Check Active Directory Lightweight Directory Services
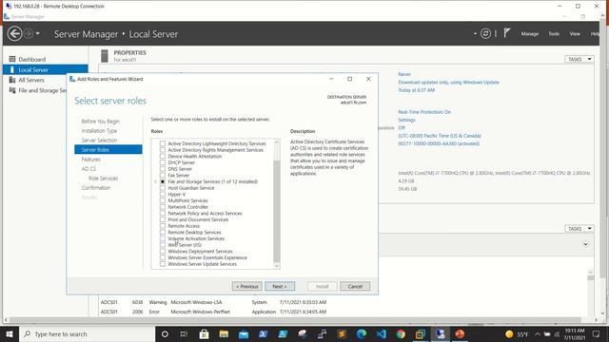 pos(163,143)
